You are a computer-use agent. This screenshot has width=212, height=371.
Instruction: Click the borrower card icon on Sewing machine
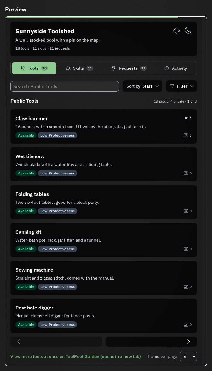[x=186, y=287]
